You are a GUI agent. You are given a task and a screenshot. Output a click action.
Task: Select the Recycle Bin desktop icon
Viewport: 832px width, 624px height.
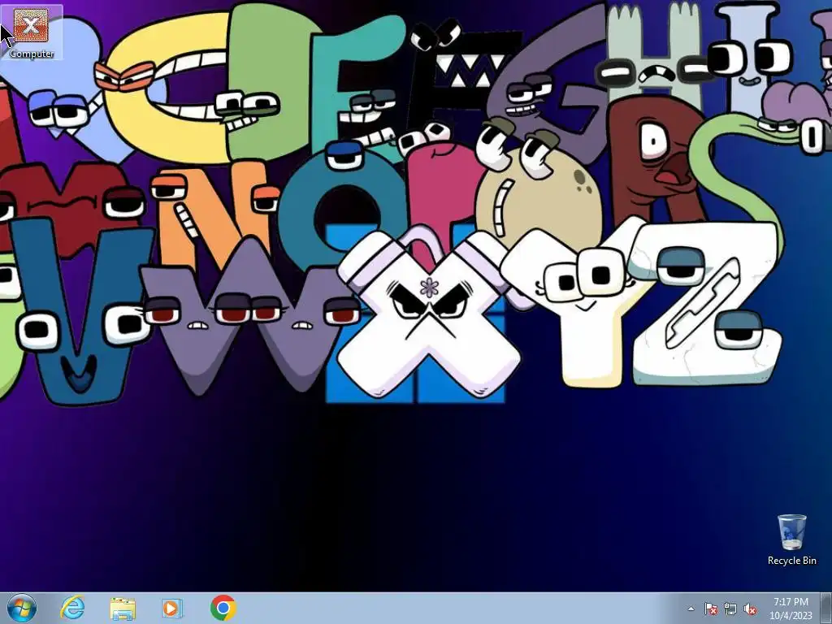791,539
